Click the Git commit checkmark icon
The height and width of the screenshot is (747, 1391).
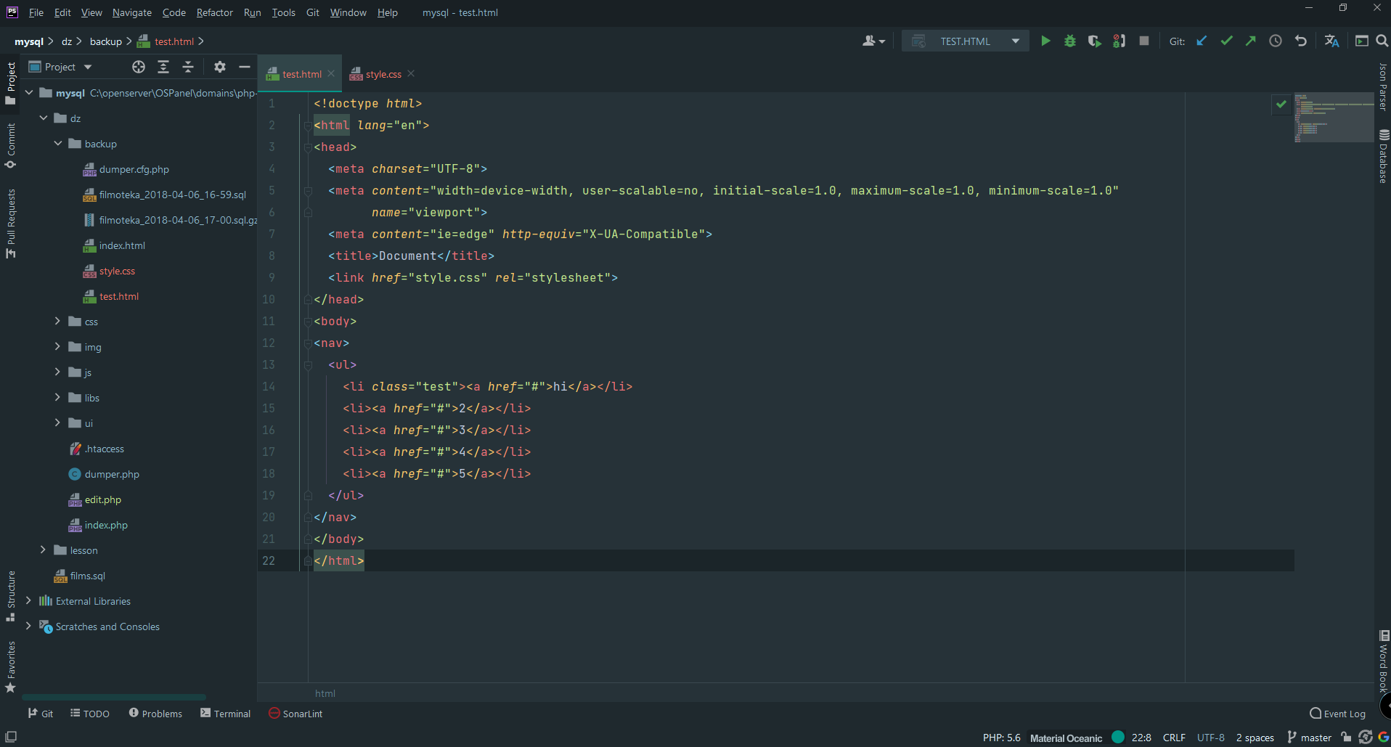(x=1226, y=41)
